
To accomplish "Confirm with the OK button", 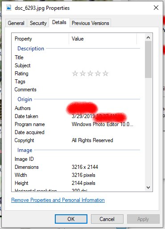I will click(x=71, y=219).
